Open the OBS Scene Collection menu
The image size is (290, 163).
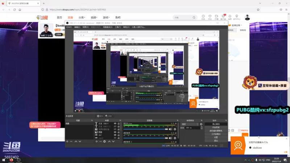point(108,27)
